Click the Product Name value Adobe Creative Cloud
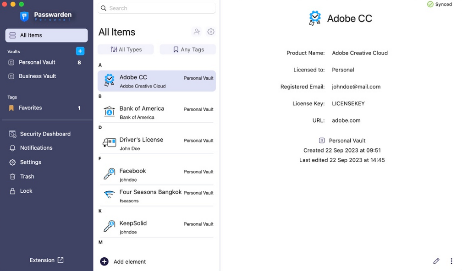The image size is (462, 271). (x=360, y=53)
